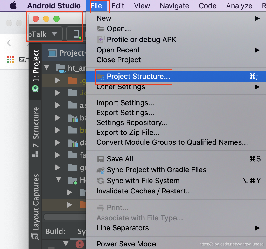Click the browser back arrow button

(10, 43)
